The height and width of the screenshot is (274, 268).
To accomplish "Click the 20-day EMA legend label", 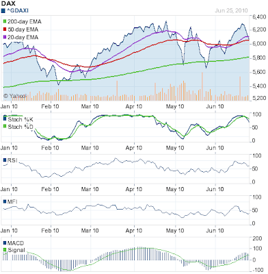I will click(23, 37).
